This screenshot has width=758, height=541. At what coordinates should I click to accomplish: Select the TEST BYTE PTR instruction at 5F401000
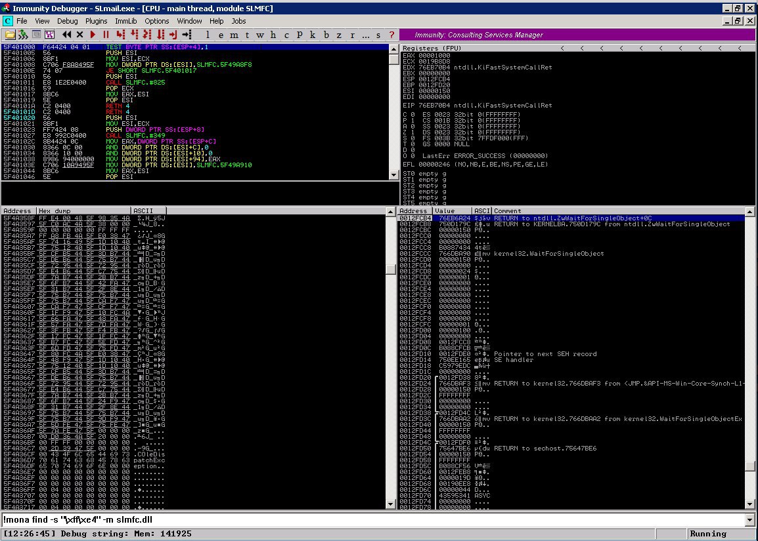click(x=195, y=47)
